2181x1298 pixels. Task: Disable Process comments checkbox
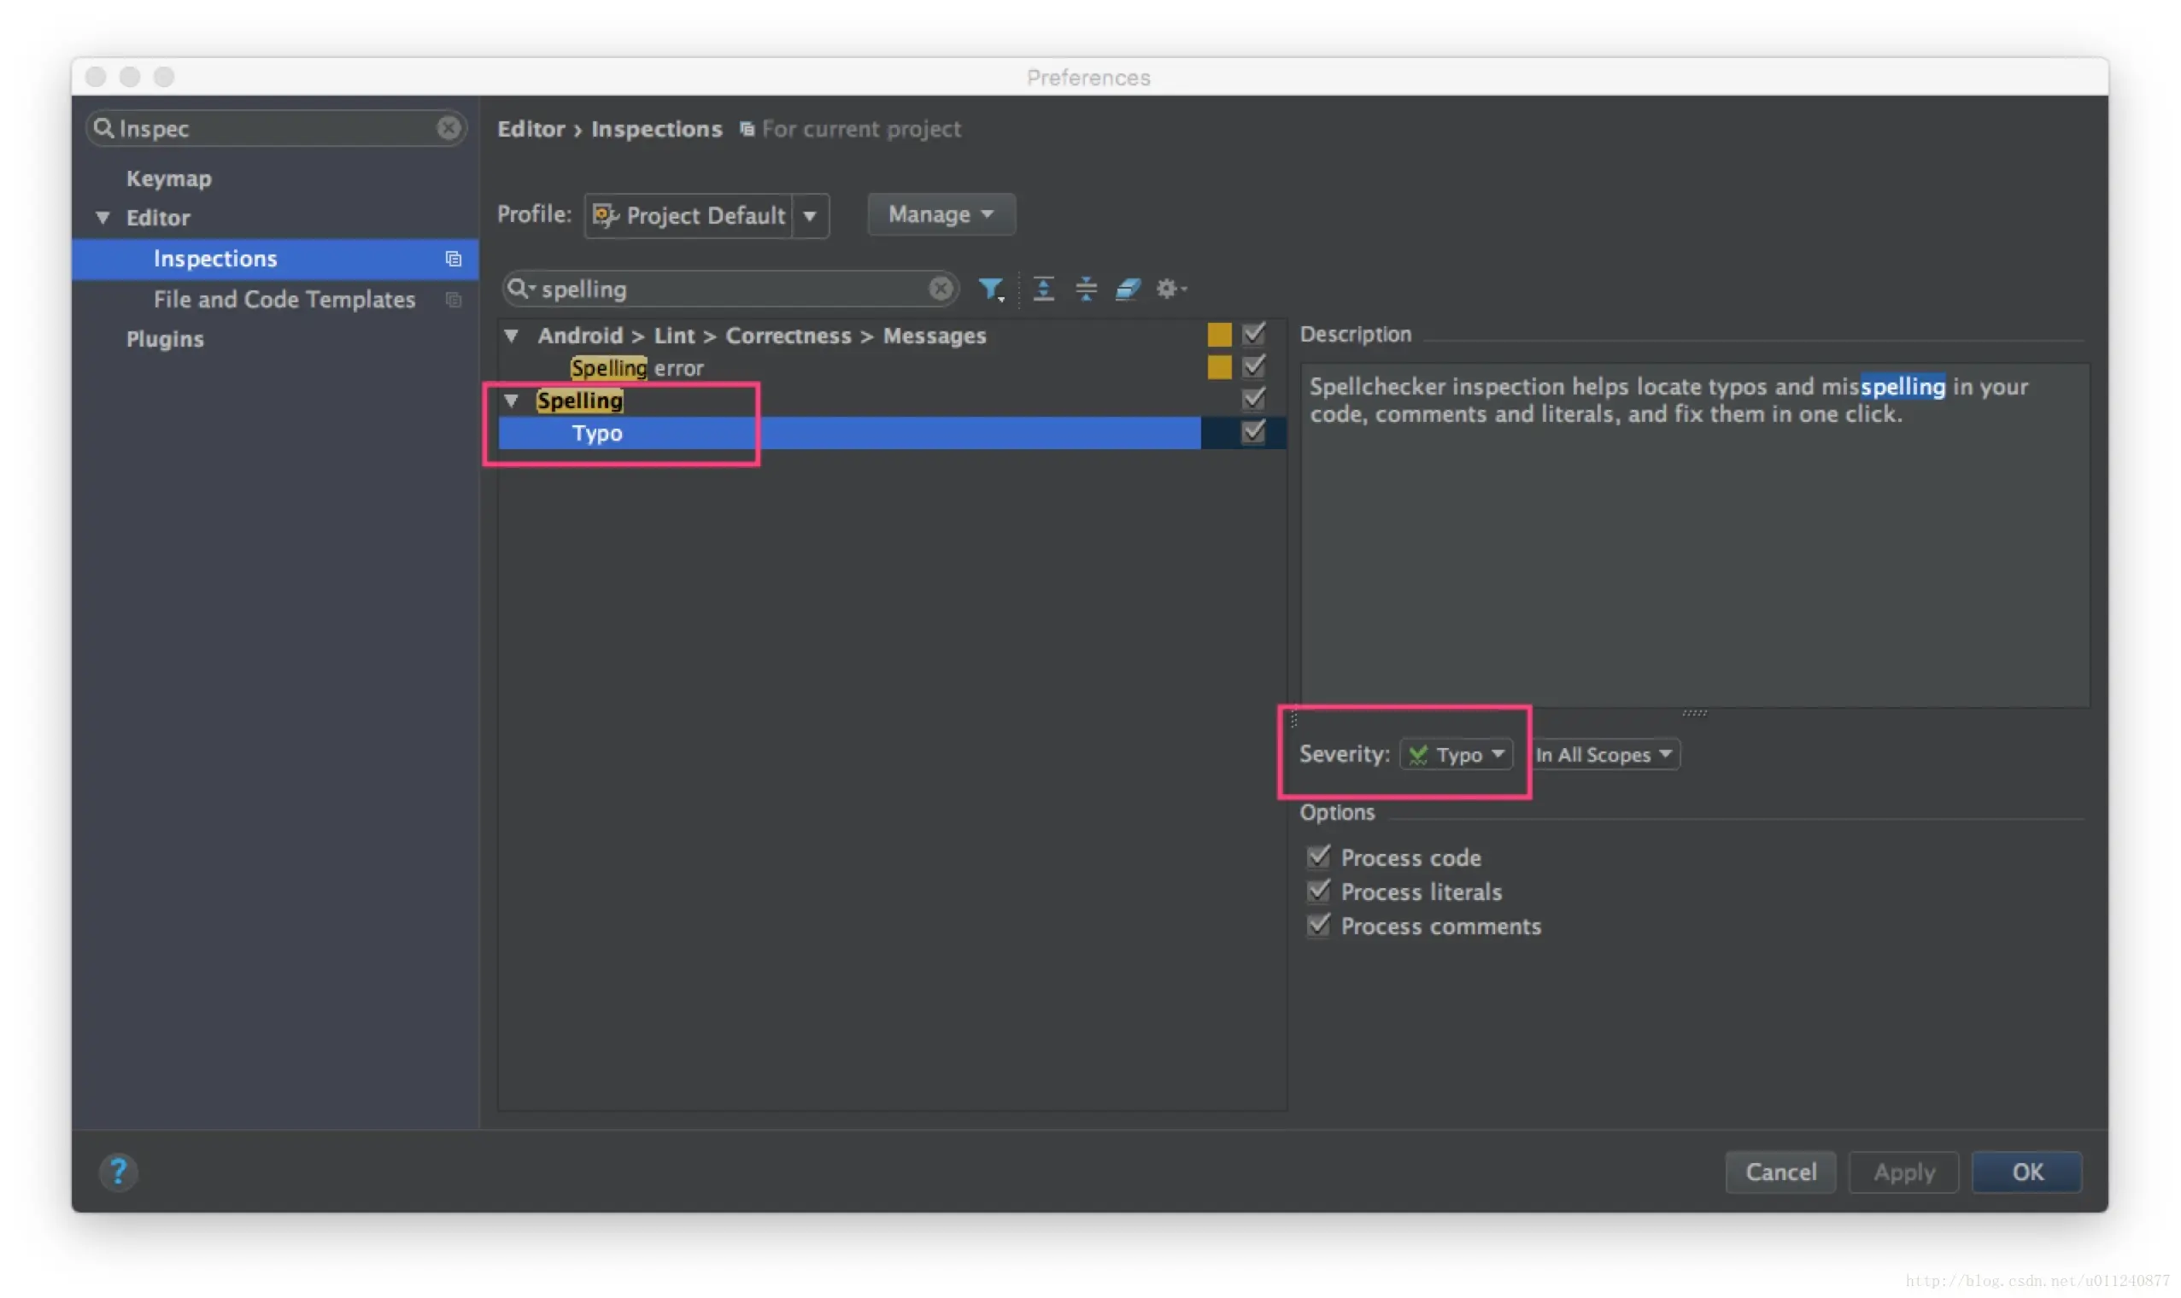pyautogui.click(x=1318, y=926)
